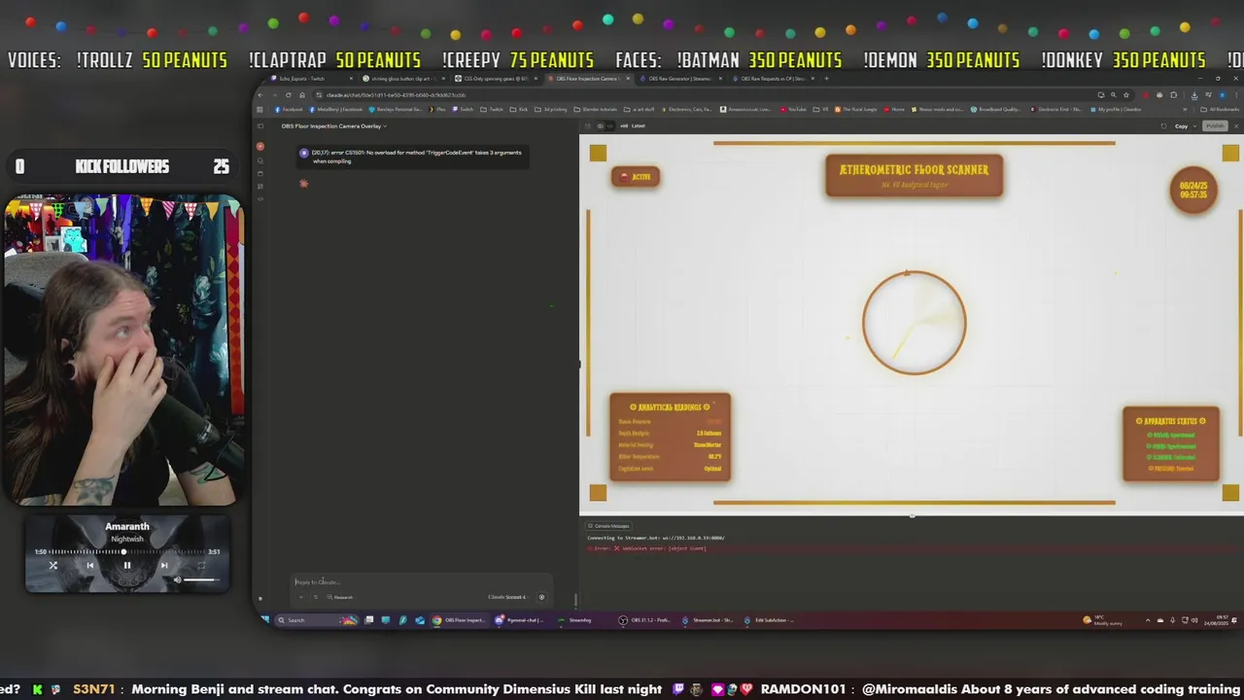Open taskbar clock and date
Screen dimensions: 1244x700
coord(1218,619)
